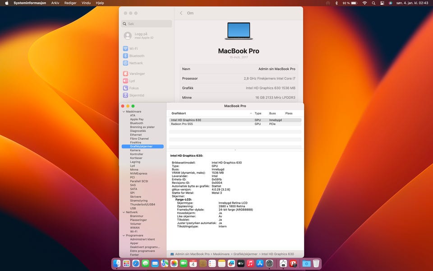This screenshot has width=433, height=271.
Task: Collapse the Programvare tree section
Action: pos(124,235)
